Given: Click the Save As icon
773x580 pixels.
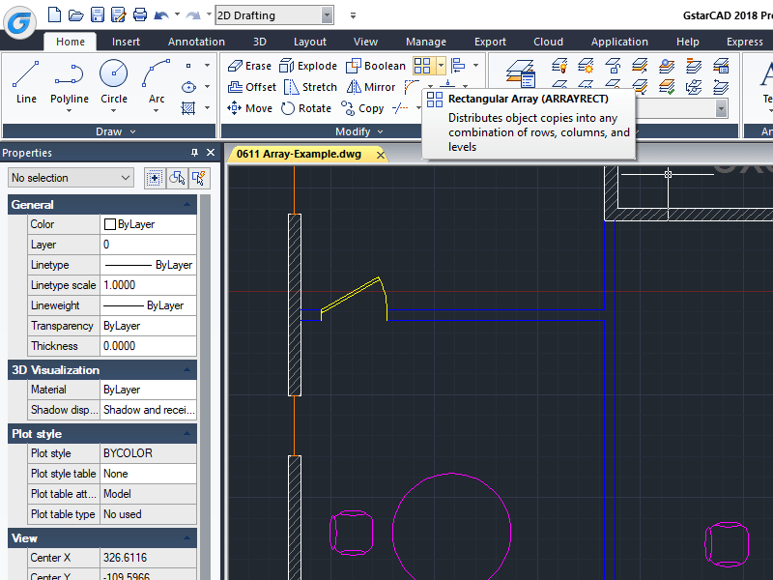Looking at the screenshot, I should click(118, 14).
